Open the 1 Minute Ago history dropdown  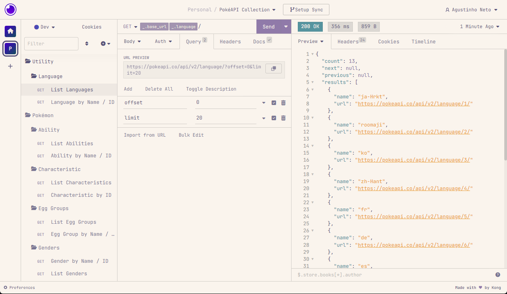480,27
